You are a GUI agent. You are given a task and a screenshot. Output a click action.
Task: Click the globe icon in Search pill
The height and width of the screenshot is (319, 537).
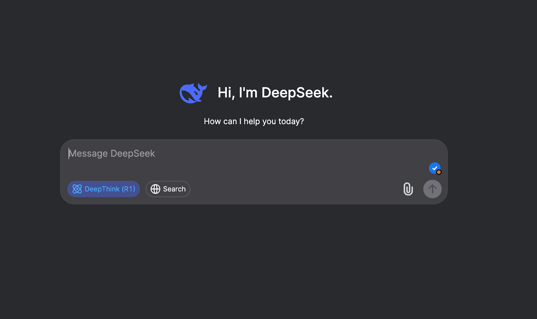pos(155,189)
